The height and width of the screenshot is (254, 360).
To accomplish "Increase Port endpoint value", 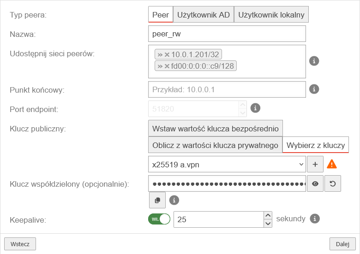I will click(243, 105).
